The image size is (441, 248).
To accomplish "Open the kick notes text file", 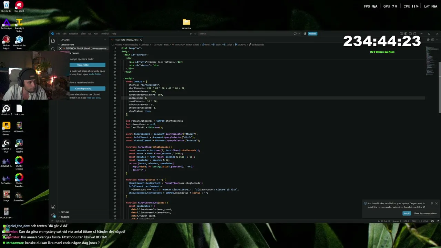I will click(19, 110).
